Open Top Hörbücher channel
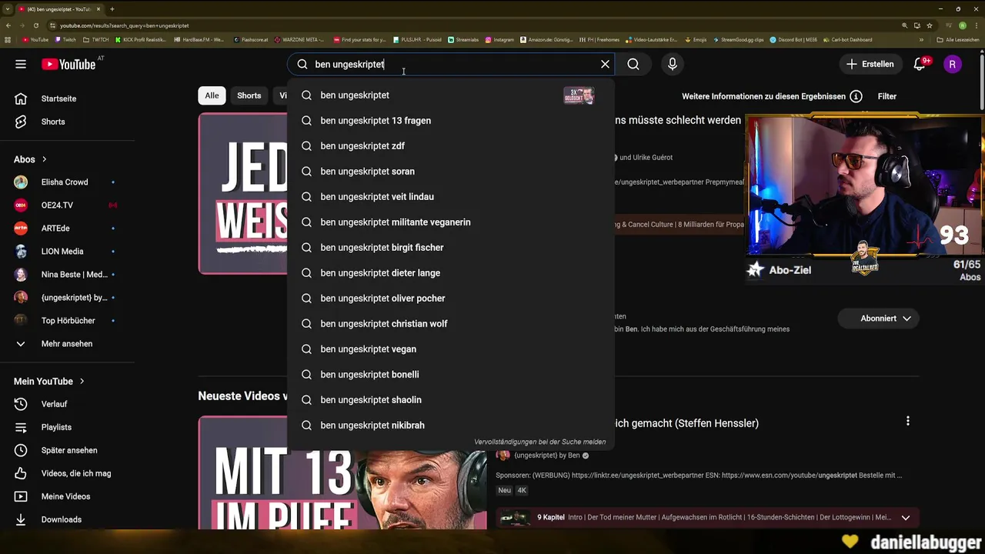Screen dimensions: 985x554 (68, 321)
